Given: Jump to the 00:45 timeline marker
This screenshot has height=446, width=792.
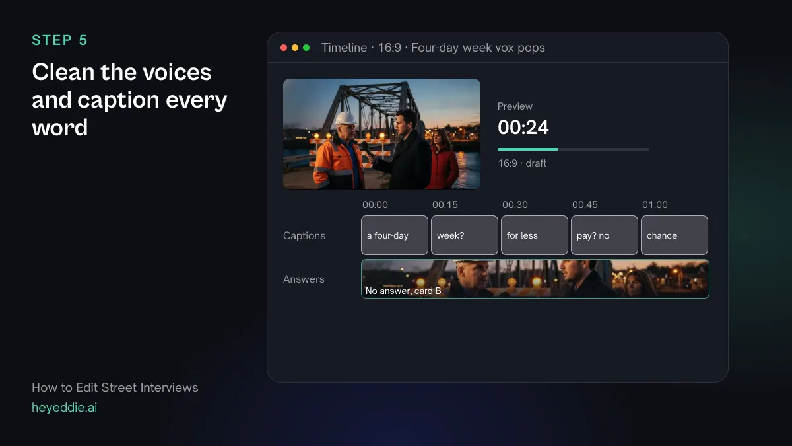Looking at the screenshot, I should tap(585, 205).
